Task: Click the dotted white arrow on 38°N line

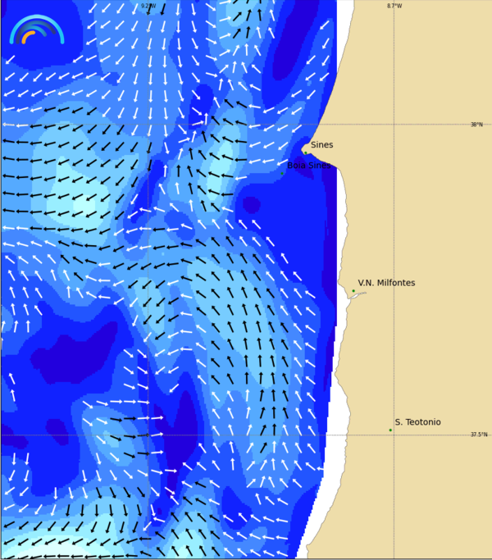Action: (10, 125)
